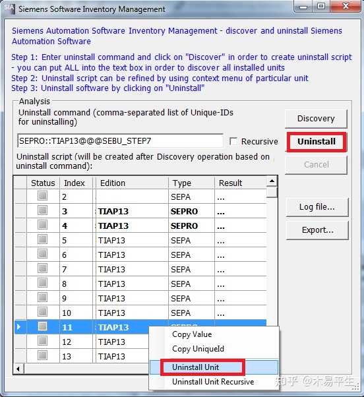Toggle status checkbox for index 9 row
The height and width of the screenshot is (397, 364).
(x=42, y=297)
